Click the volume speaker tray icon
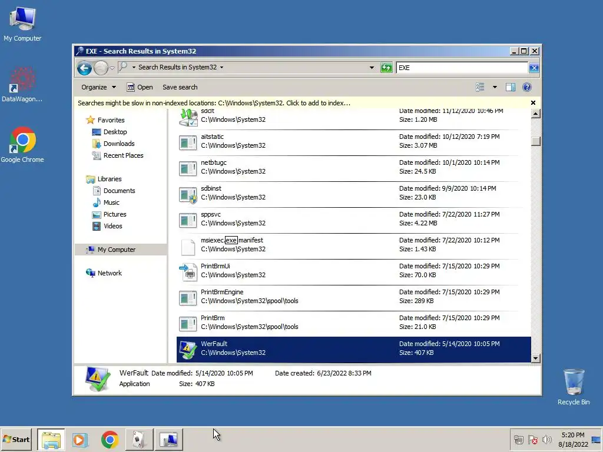The height and width of the screenshot is (452, 603). (546, 440)
